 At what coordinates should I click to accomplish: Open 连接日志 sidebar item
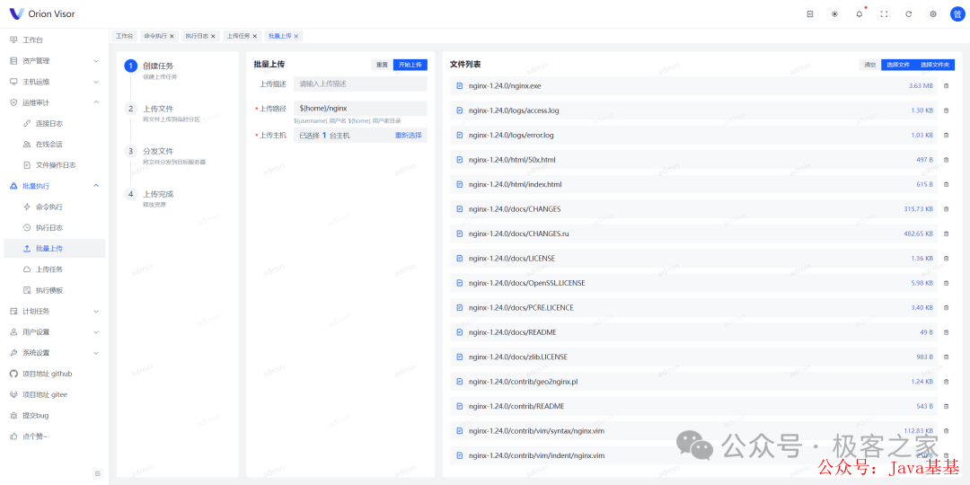55,124
